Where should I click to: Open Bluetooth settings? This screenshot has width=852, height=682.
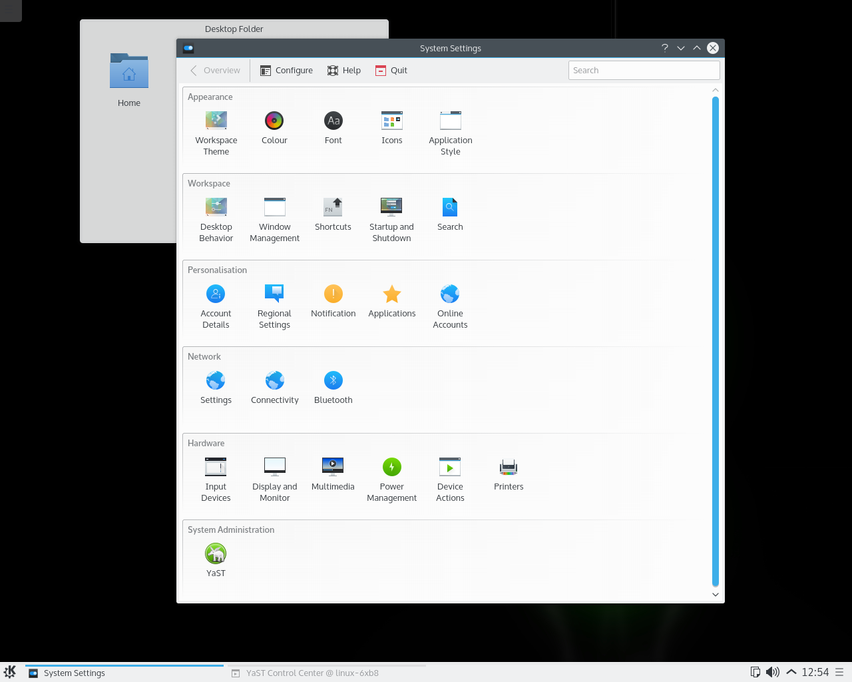pos(333,388)
